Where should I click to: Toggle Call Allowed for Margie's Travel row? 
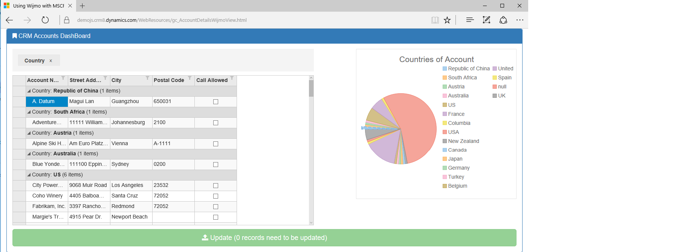pos(216,217)
